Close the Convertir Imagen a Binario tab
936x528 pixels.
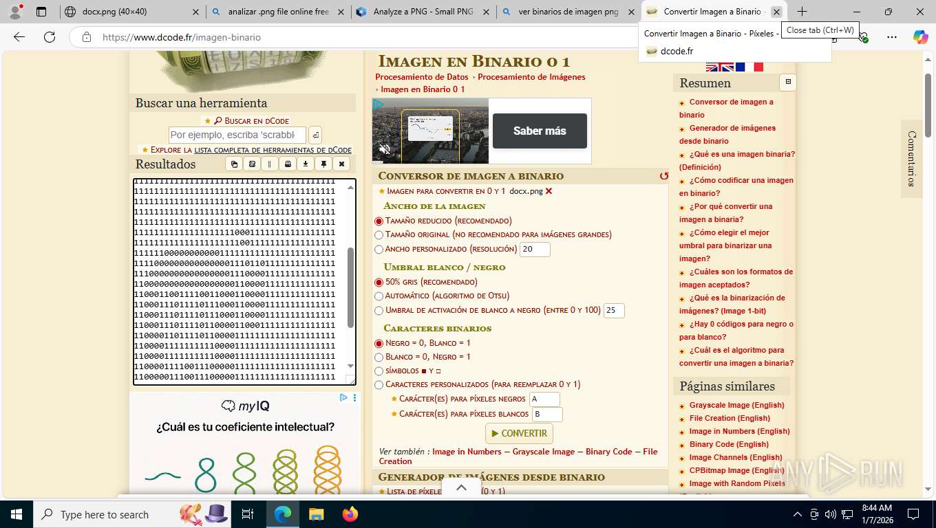click(x=776, y=12)
